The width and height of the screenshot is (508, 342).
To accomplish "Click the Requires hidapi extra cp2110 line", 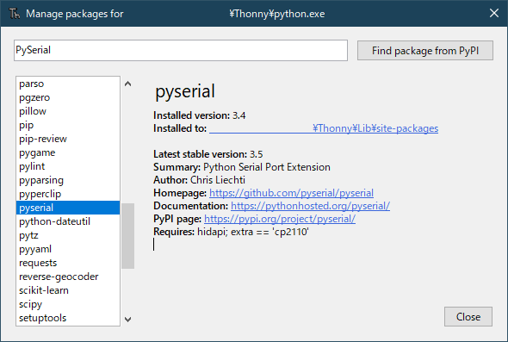I will 231,232.
